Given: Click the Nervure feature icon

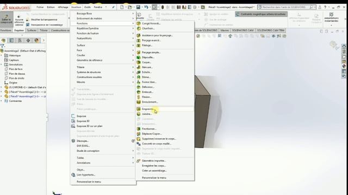Looking at the screenshot, I should (139, 67).
